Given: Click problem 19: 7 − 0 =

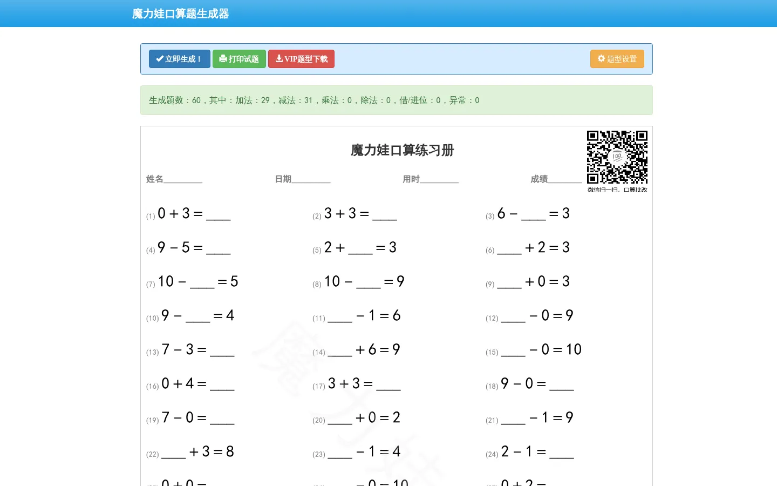Looking at the screenshot, I should point(190,418).
